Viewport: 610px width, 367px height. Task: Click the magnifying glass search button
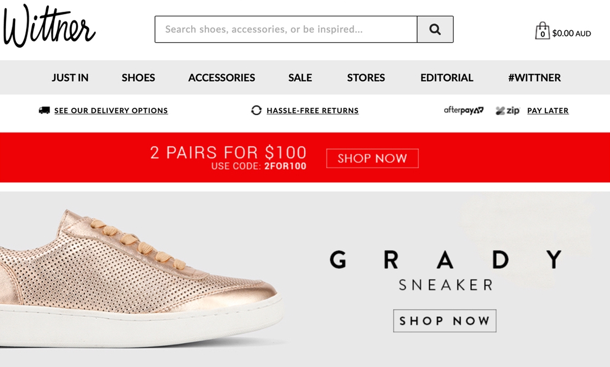[435, 29]
